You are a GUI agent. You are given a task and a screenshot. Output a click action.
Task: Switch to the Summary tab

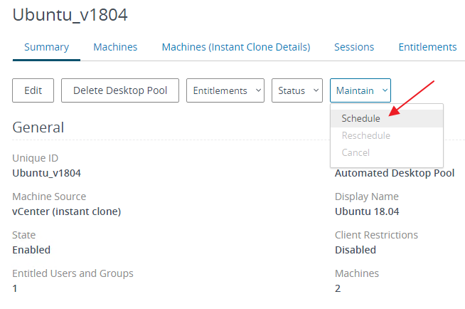(x=46, y=47)
